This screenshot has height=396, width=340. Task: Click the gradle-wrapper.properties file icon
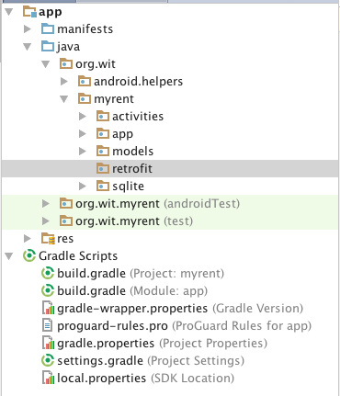(48, 308)
